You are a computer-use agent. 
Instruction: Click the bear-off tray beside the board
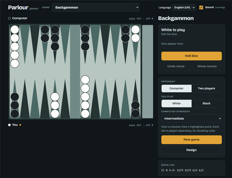[x=148, y=72]
